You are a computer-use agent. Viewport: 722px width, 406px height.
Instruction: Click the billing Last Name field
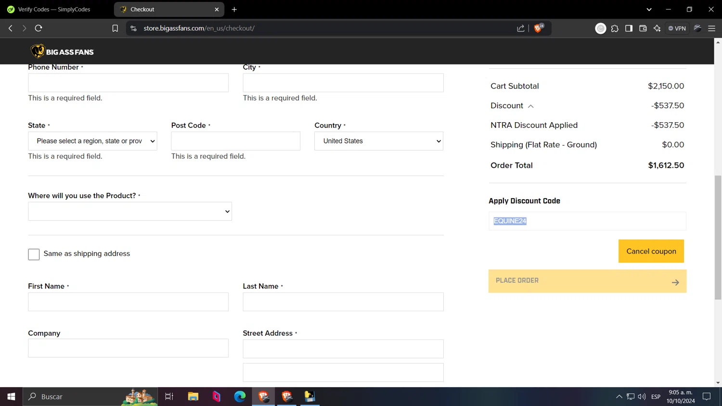(343, 302)
